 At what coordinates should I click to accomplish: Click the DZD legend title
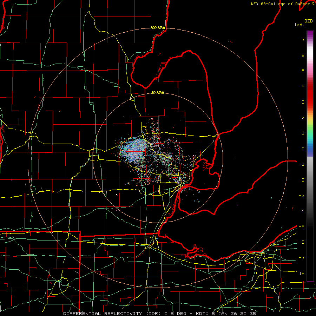click(309, 21)
